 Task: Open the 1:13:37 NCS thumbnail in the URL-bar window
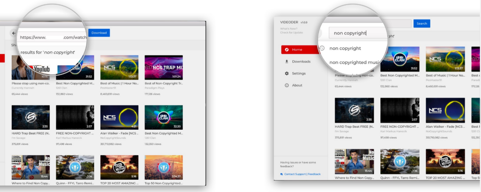tap(119, 67)
